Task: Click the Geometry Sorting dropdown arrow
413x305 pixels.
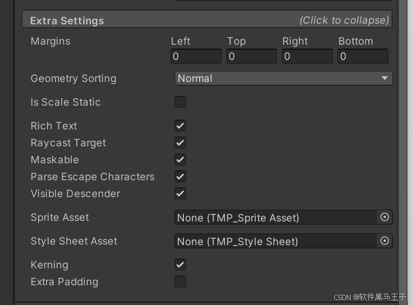Action: 385,79
